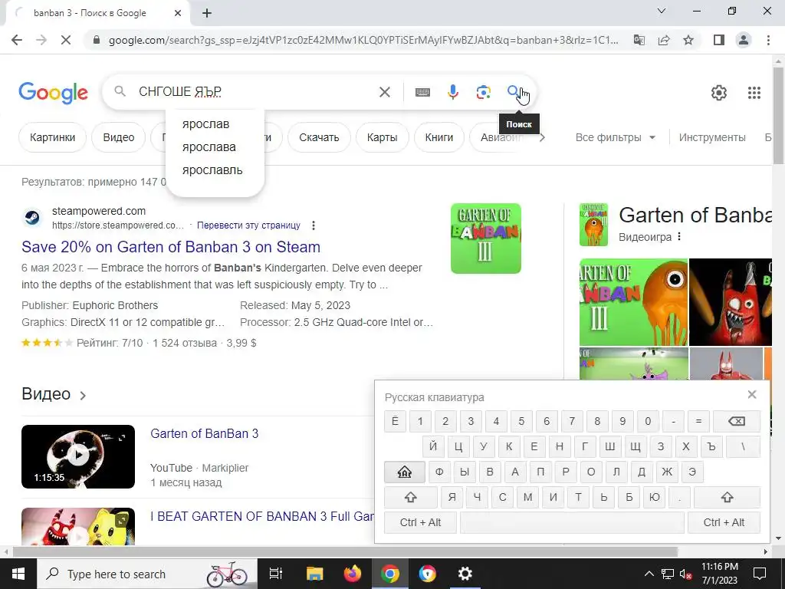Translate this page icon in address bar
Viewport: 785px width, 589px height.
(x=639, y=40)
